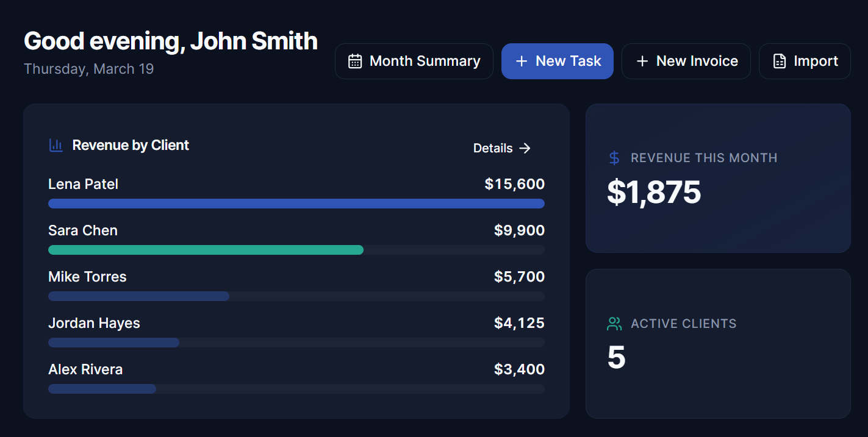Select the client name Mike Torres
Image resolution: width=868 pixels, height=437 pixels.
click(x=87, y=276)
